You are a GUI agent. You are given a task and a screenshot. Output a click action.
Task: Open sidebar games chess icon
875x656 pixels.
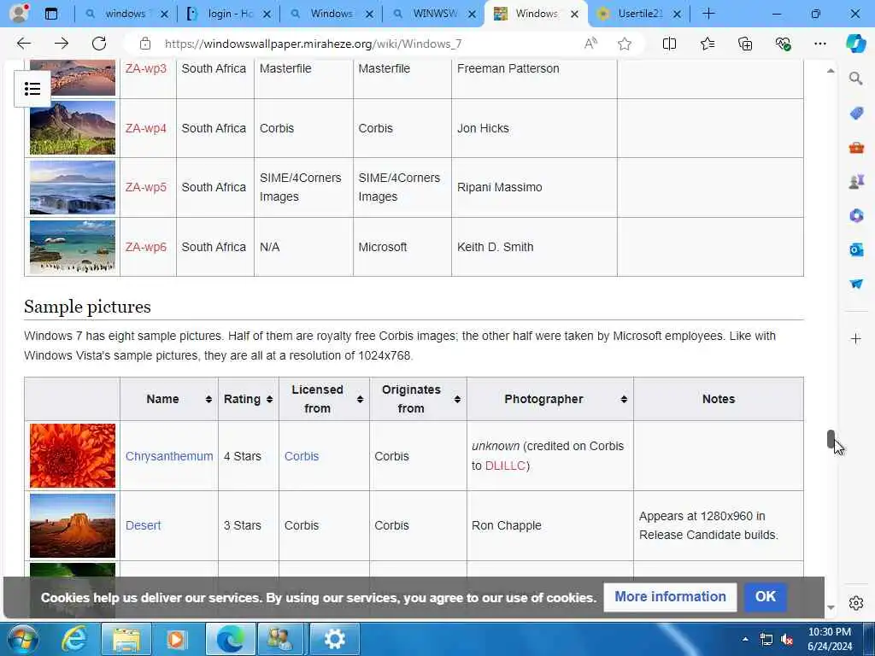[x=856, y=181]
